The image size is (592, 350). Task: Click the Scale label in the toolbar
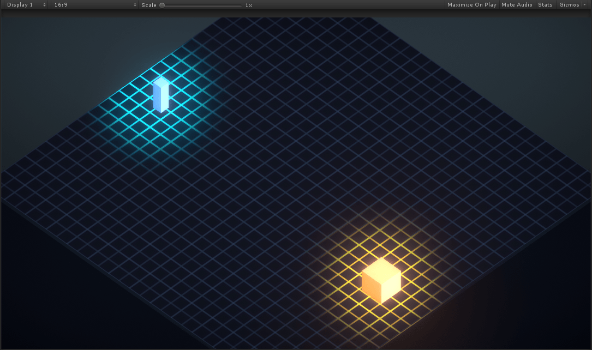(148, 5)
